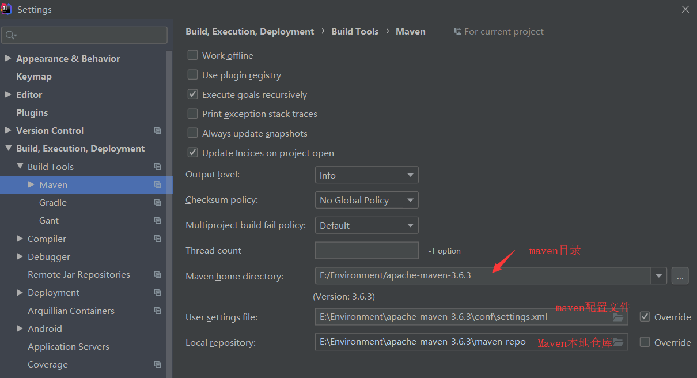Viewport: 697px width, 378px height.
Task: Open the Multiproject build fail policy dropdown
Action: tap(366, 225)
